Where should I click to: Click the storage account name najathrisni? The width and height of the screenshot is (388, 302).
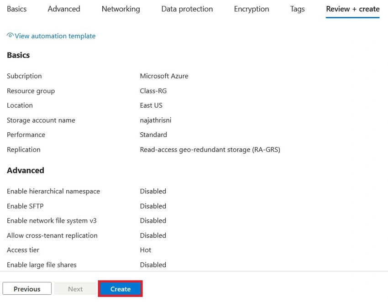point(156,120)
